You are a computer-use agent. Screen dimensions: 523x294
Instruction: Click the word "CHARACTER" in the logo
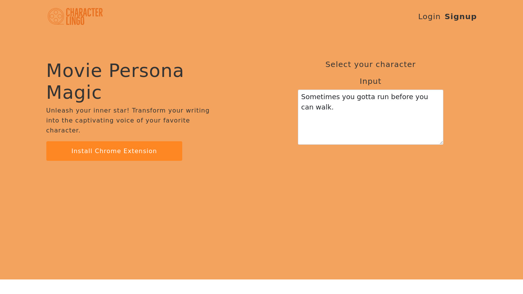pyautogui.click(x=84, y=13)
